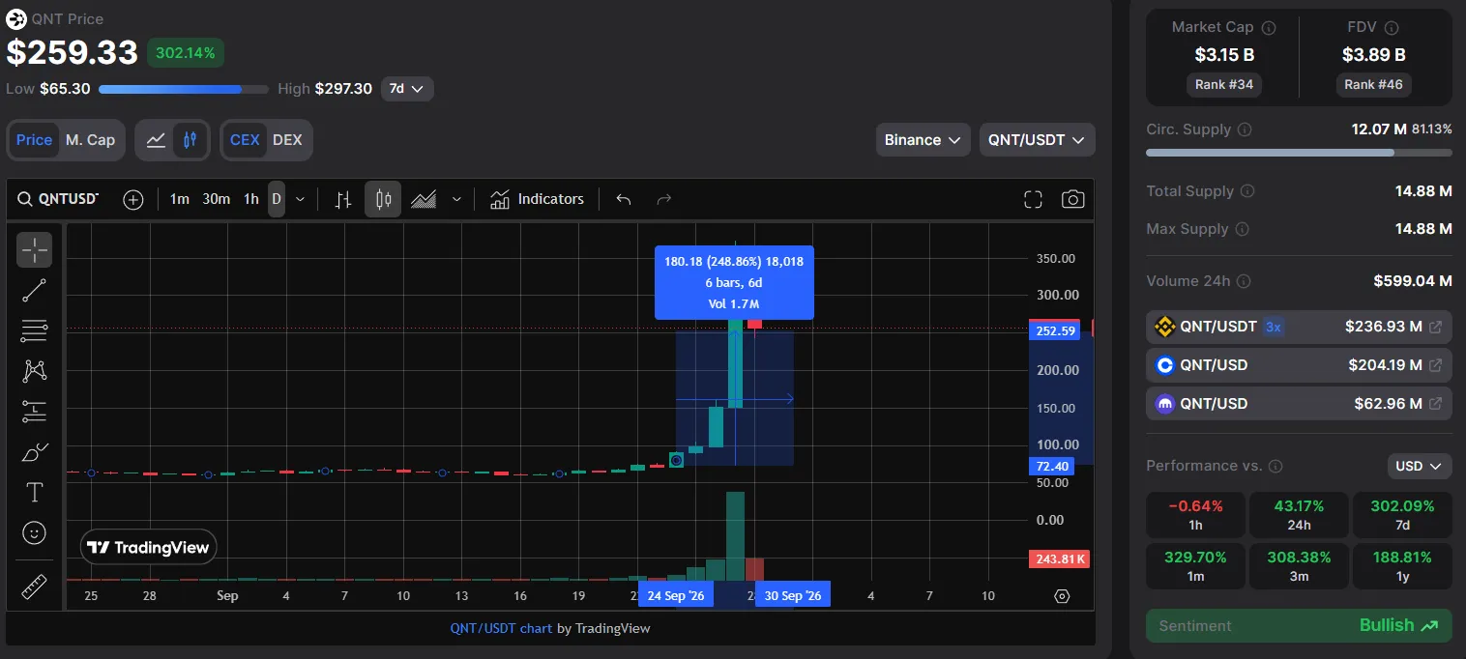Open the QNT/USDT pair dropdown
Viewport: 1466px width, 659px height.
(1037, 140)
